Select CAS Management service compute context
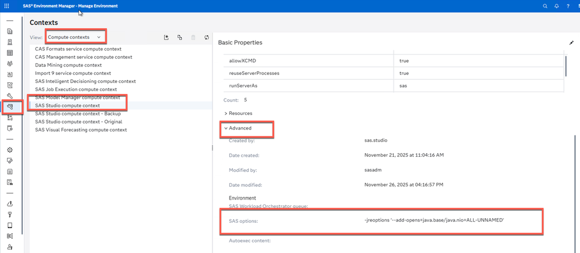 (121, 57)
